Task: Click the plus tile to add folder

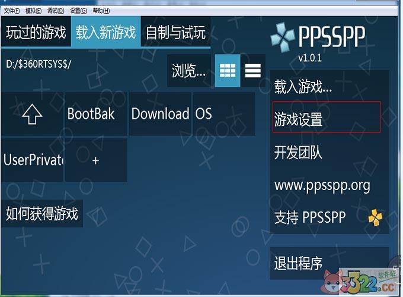Action: click(96, 160)
